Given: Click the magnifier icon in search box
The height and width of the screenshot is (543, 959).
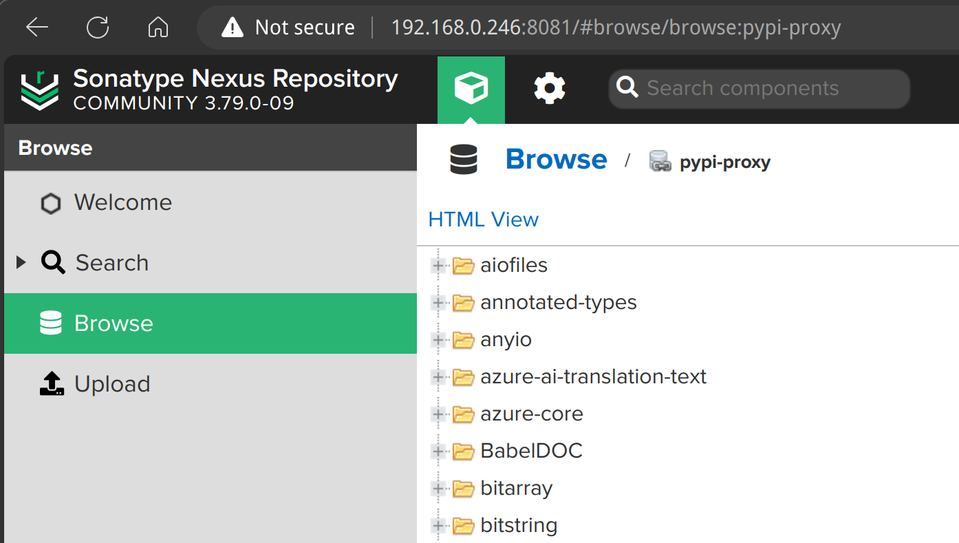Looking at the screenshot, I should pos(627,88).
